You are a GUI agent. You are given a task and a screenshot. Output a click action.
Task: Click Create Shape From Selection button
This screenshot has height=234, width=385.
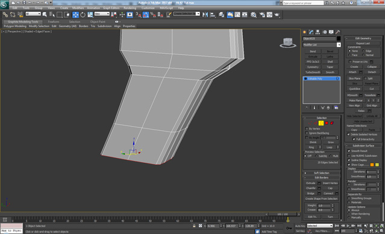point(321,199)
